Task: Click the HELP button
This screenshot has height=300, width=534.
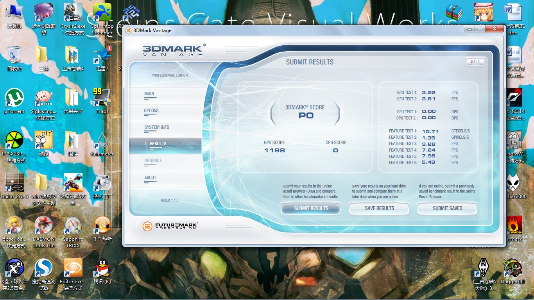Action: click(x=475, y=62)
